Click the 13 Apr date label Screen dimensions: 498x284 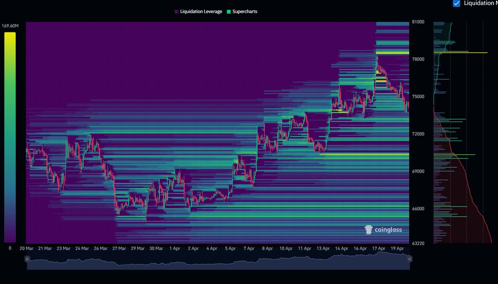pyautogui.click(x=323, y=249)
